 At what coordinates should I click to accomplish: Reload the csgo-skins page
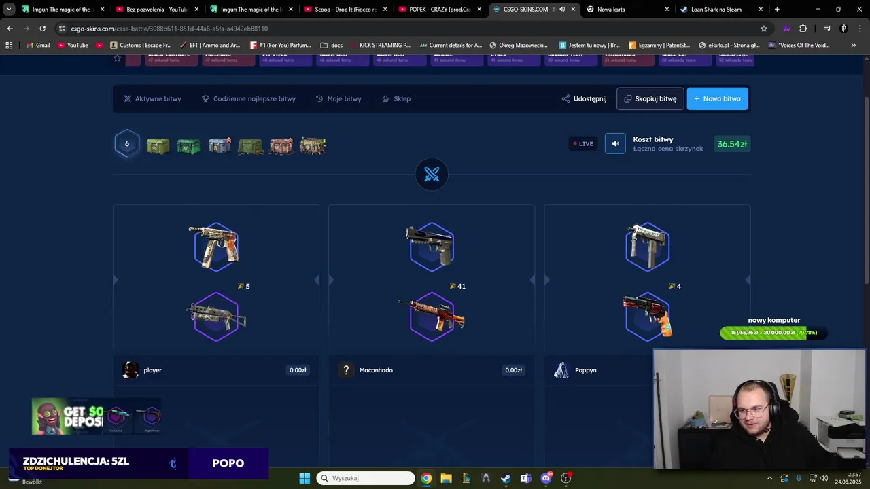click(42, 29)
